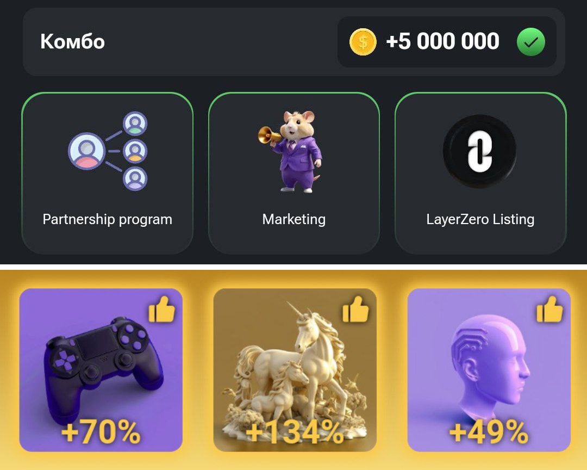The height and width of the screenshot is (470, 587).
Task: Open the Marketing card label
Action: pos(294,219)
